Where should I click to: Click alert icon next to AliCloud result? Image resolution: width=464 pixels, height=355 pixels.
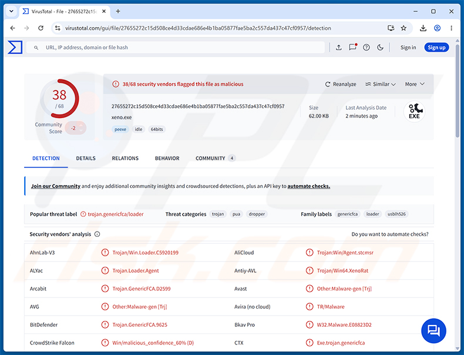click(x=310, y=253)
